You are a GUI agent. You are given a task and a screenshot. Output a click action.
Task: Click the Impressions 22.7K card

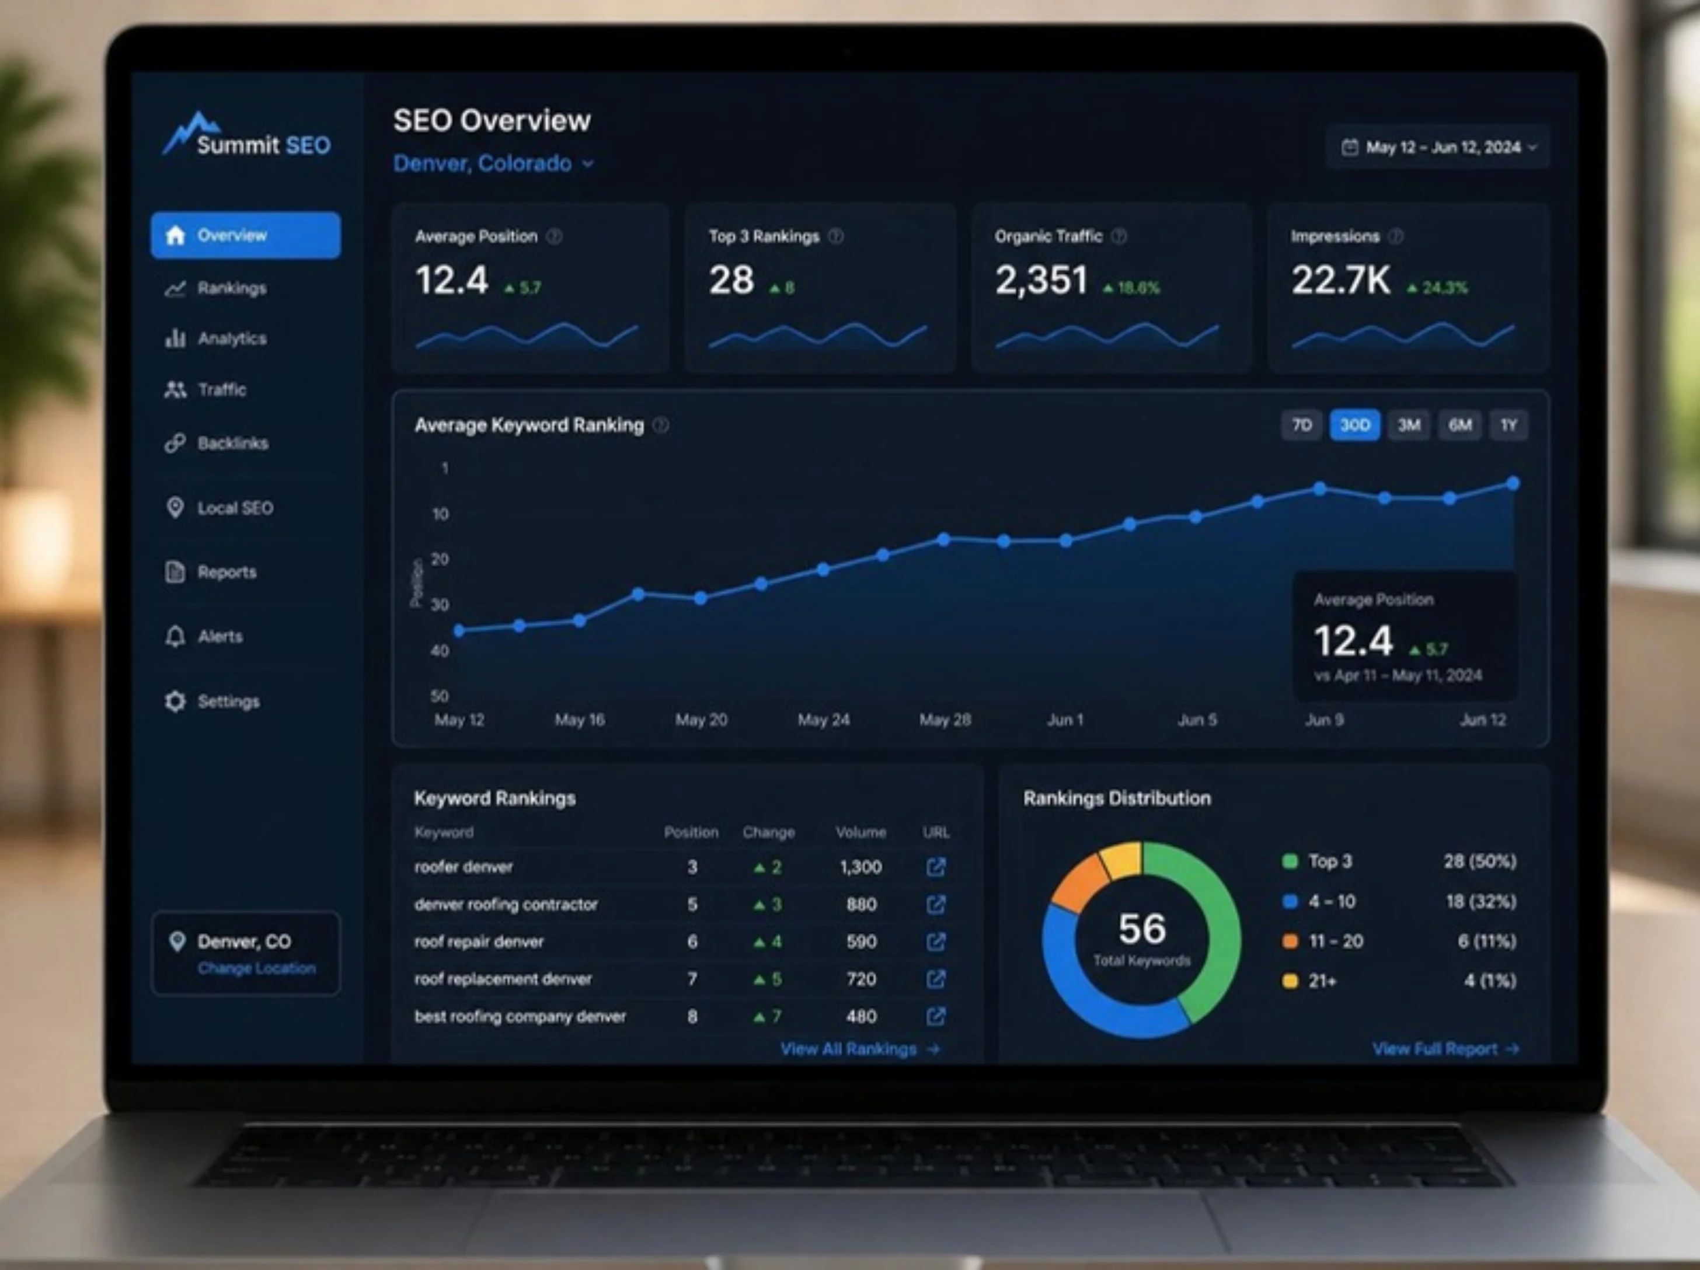tap(1408, 288)
